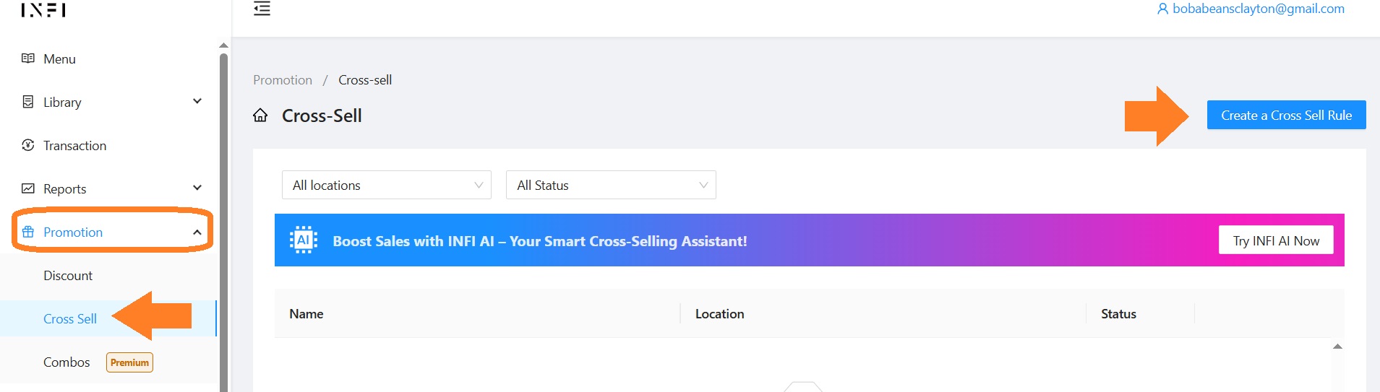
Task: Collapse sidebar using the menu-fold icon
Action: 262,9
